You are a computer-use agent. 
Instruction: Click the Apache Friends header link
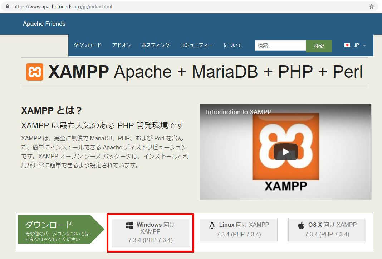44,24
